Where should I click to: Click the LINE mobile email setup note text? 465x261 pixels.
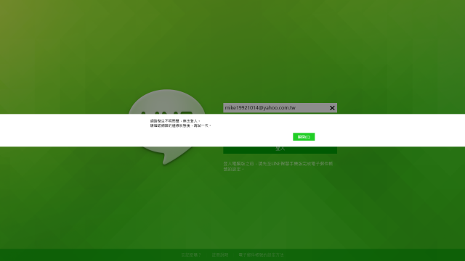coord(278,166)
